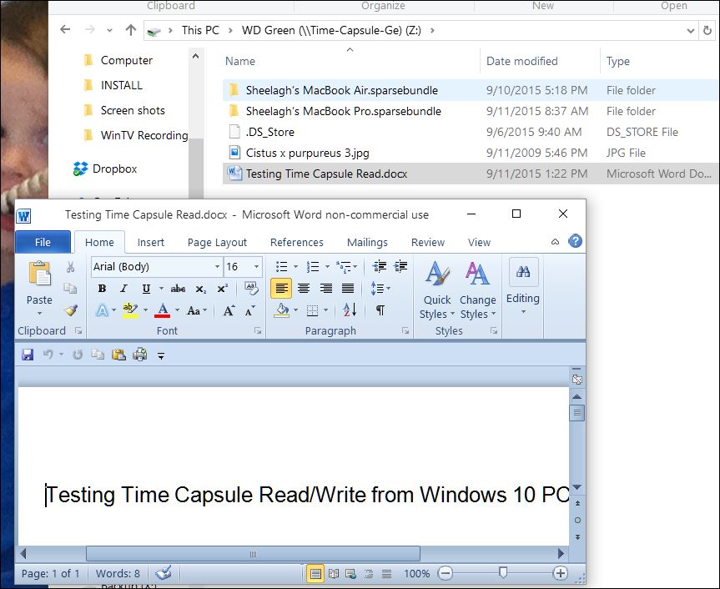
Task: Apply Superscript formatting
Action: click(222, 289)
